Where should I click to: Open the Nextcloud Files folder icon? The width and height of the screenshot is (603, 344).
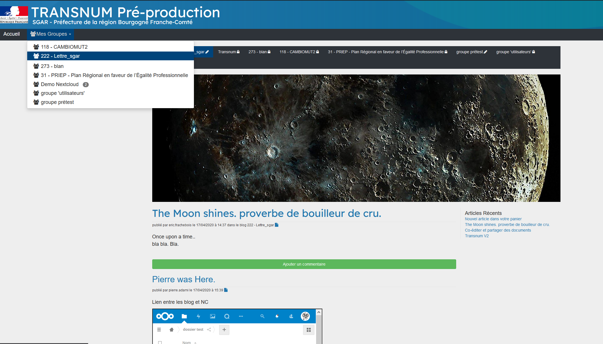(184, 316)
